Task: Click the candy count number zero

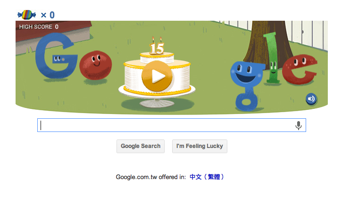Action: point(52,15)
